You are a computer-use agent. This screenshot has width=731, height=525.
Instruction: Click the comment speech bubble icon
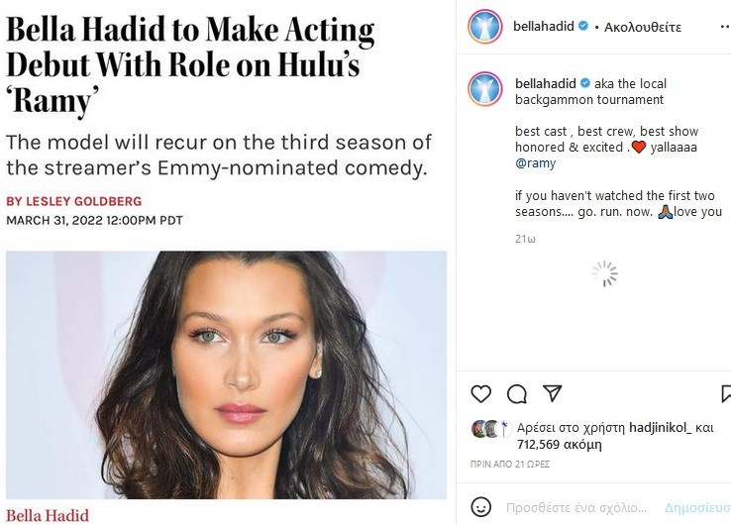[x=517, y=393]
